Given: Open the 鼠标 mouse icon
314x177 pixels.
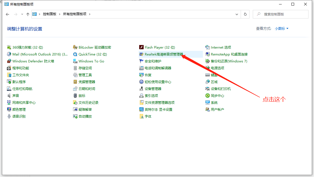Looking at the screenshot, I should (x=75, y=96).
